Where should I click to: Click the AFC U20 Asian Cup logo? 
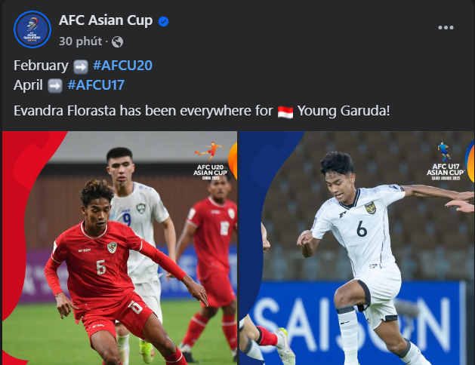(x=211, y=161)
